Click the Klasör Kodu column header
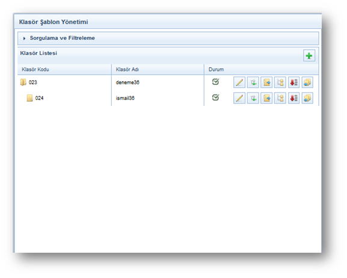The width and height of the screenshot is (347, 278). pos(35,70)
